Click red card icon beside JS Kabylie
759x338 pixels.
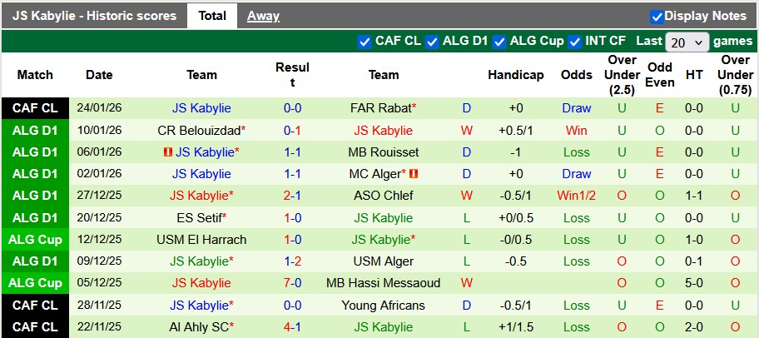(168, 152)
